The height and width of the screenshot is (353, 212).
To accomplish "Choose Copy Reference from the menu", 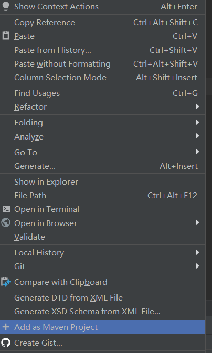I will tap(102, 22).
